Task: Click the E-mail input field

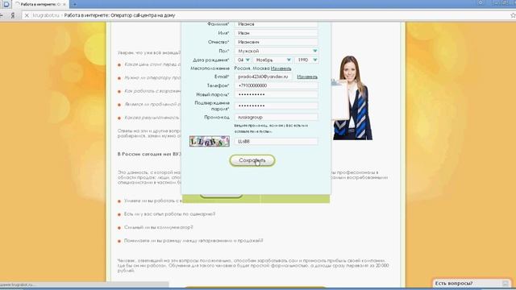Action: coord(263,77)
